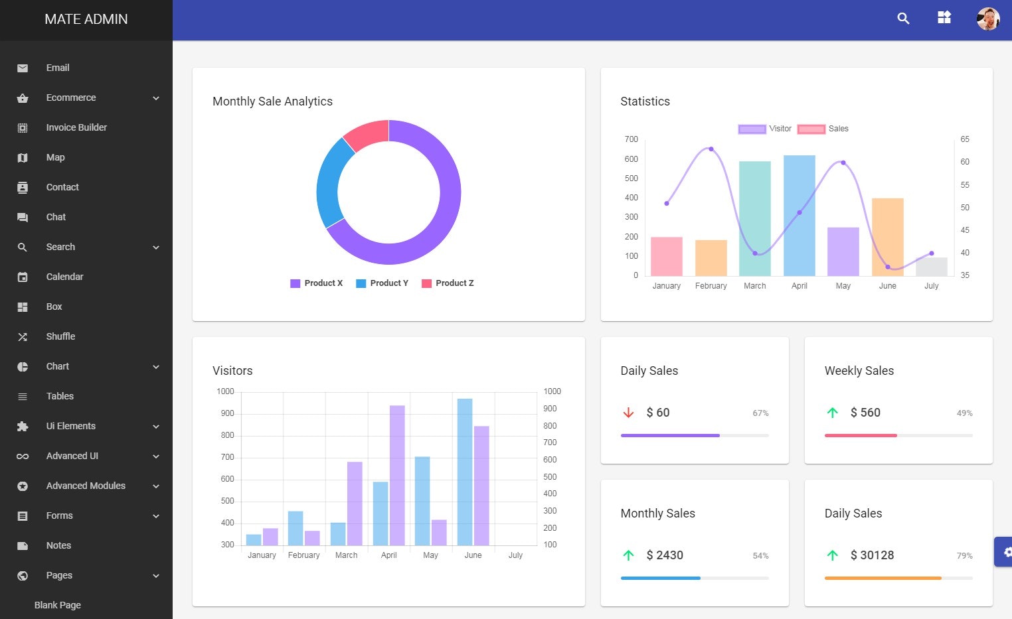This screenshot has width=1012, height=619.
Task: Open the widgets/apps icon in the top bar
Action: [x=944, y=18]
